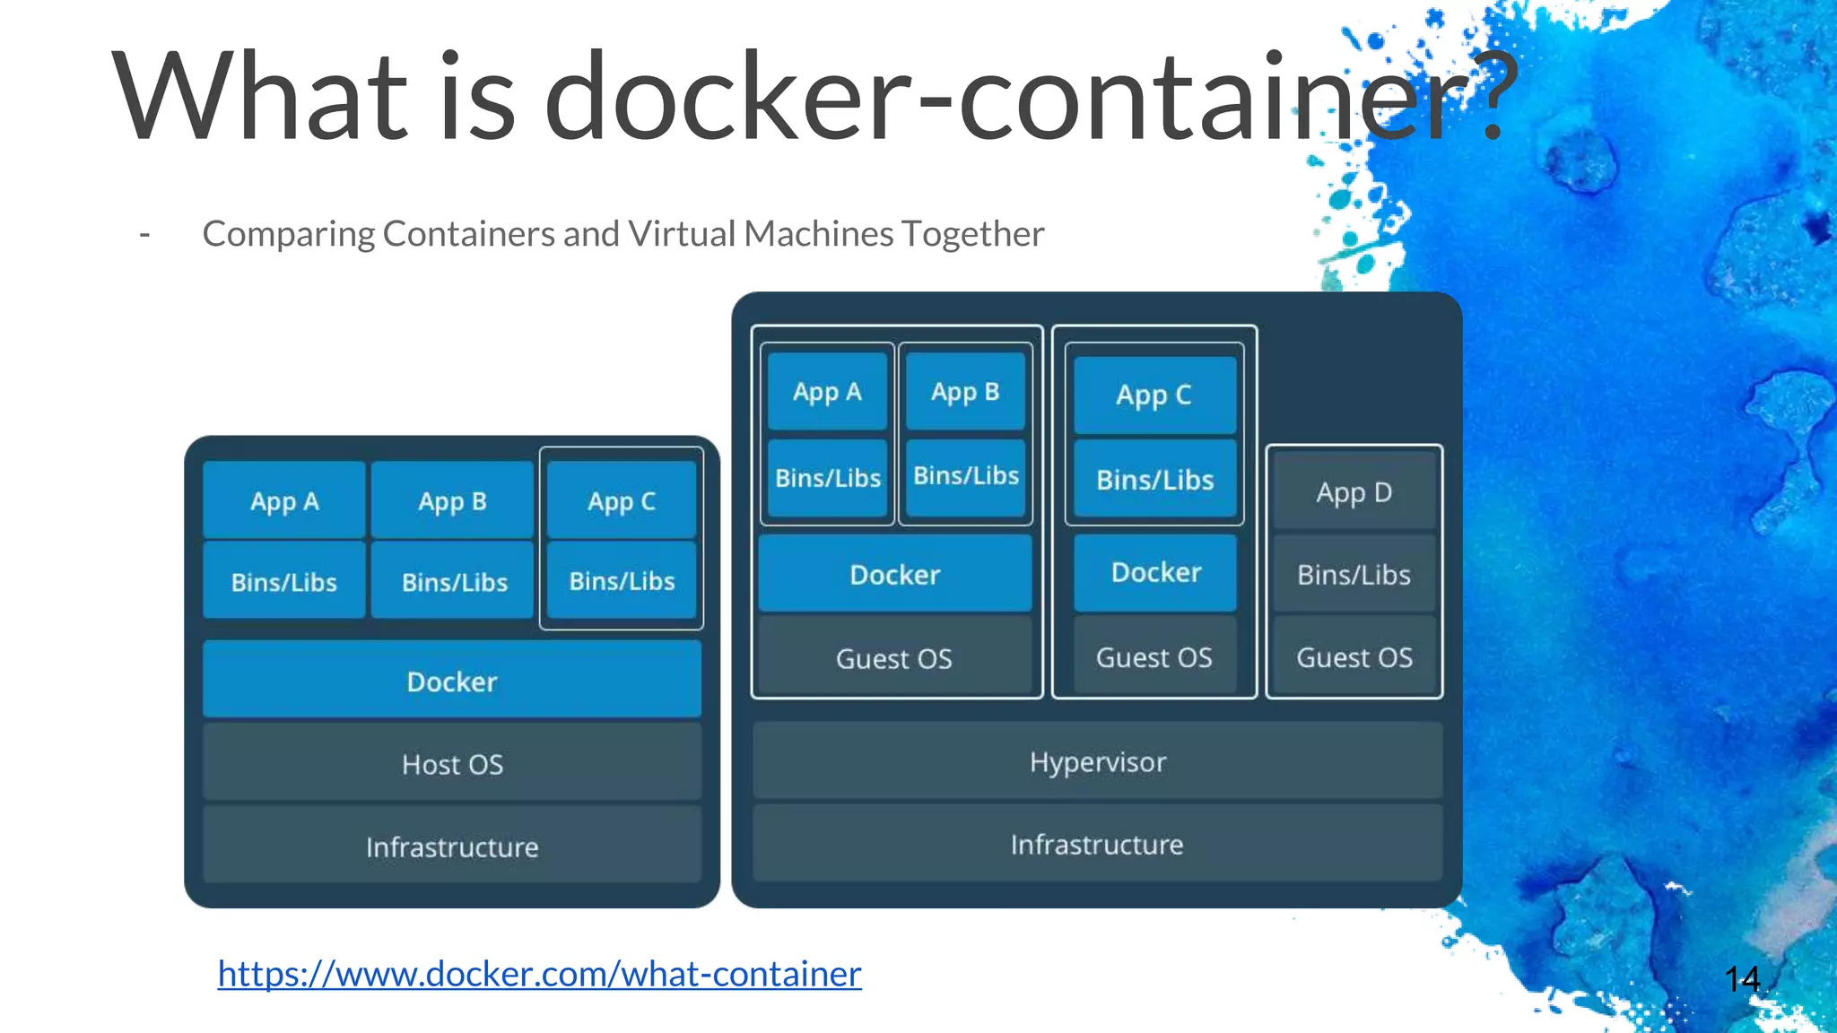Screen dimensions: 1837x1033
Task: Select the left diagram's Infrastructure block
Action: 451,846
